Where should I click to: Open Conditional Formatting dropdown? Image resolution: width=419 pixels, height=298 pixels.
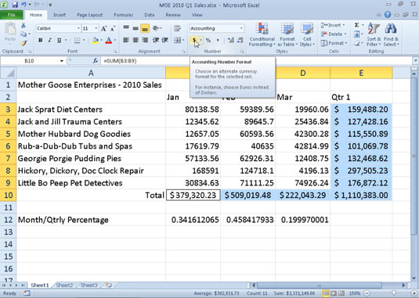(262, 34)
